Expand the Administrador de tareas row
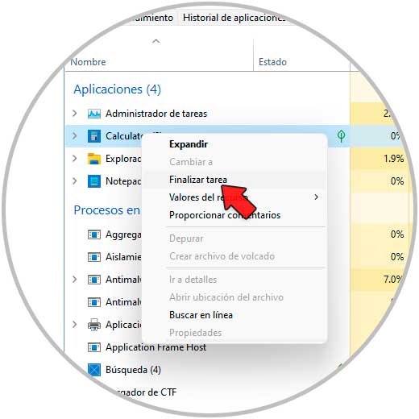419x419 pixels. (74, 114)
